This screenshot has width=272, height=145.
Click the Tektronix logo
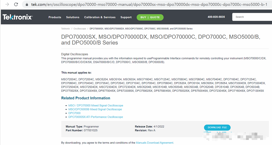click(18, 17)
